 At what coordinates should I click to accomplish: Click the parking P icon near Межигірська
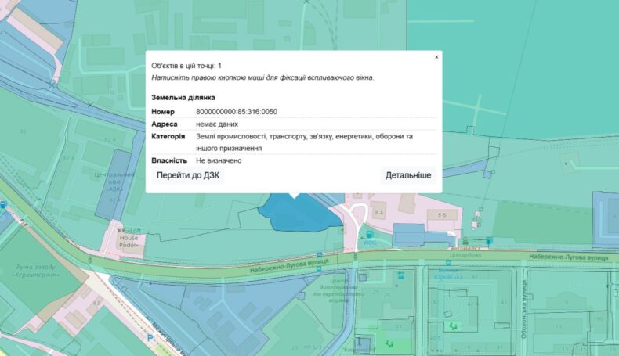(x=150, y=336)
